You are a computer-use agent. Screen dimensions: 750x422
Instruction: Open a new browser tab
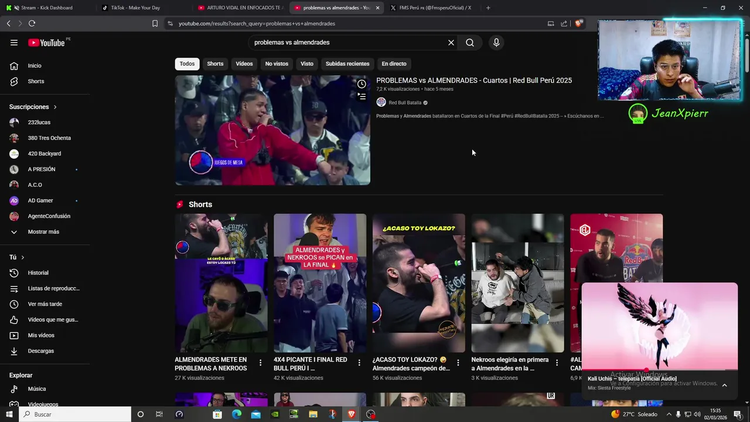488,8
